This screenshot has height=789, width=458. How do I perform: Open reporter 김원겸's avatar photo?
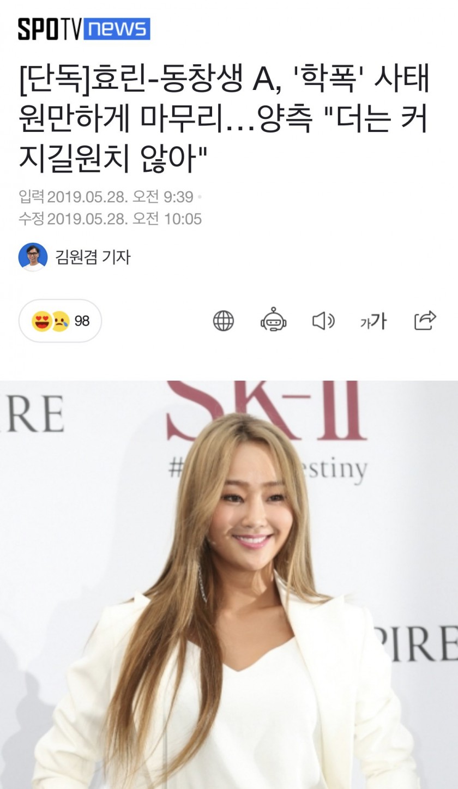coord(33,257)
